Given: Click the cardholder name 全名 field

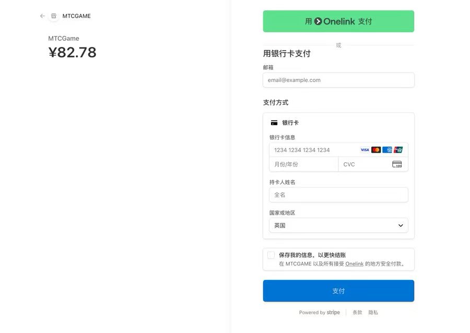Looking at the screenshot, I should [338, 195].
